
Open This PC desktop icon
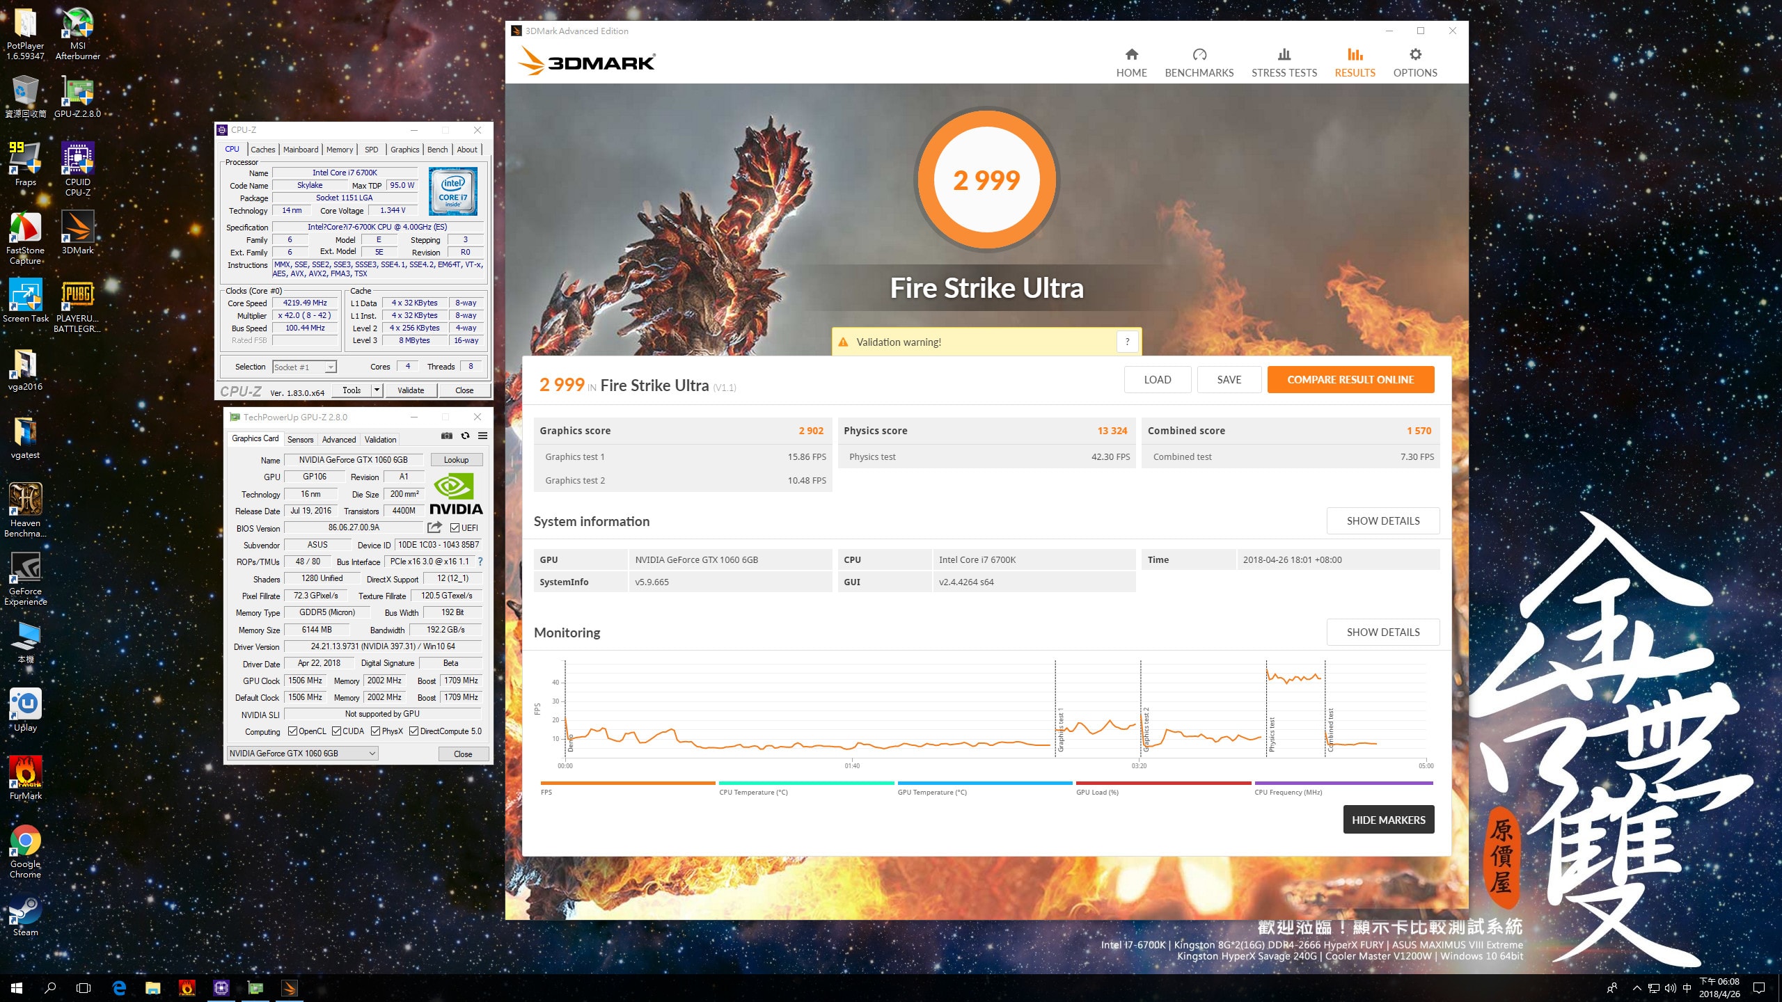point(26,642)
